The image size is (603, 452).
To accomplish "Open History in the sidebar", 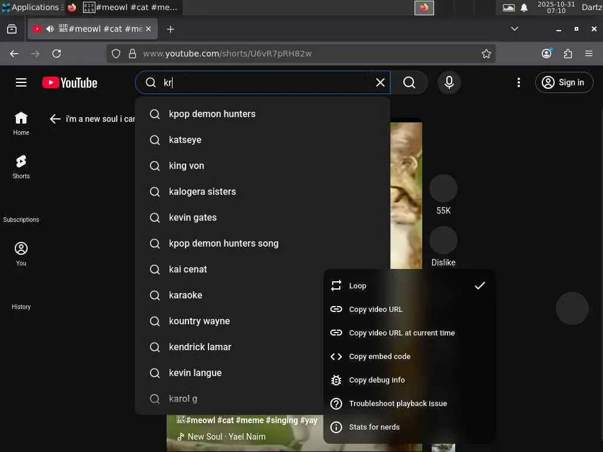I will coord(21,307).
